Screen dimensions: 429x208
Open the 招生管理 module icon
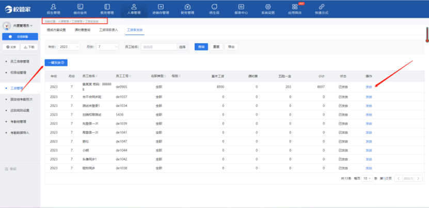click(52, 8)
